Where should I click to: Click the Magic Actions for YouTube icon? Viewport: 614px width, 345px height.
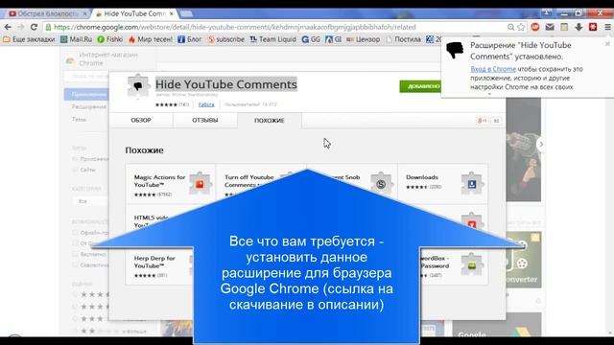tap(200, 183)
